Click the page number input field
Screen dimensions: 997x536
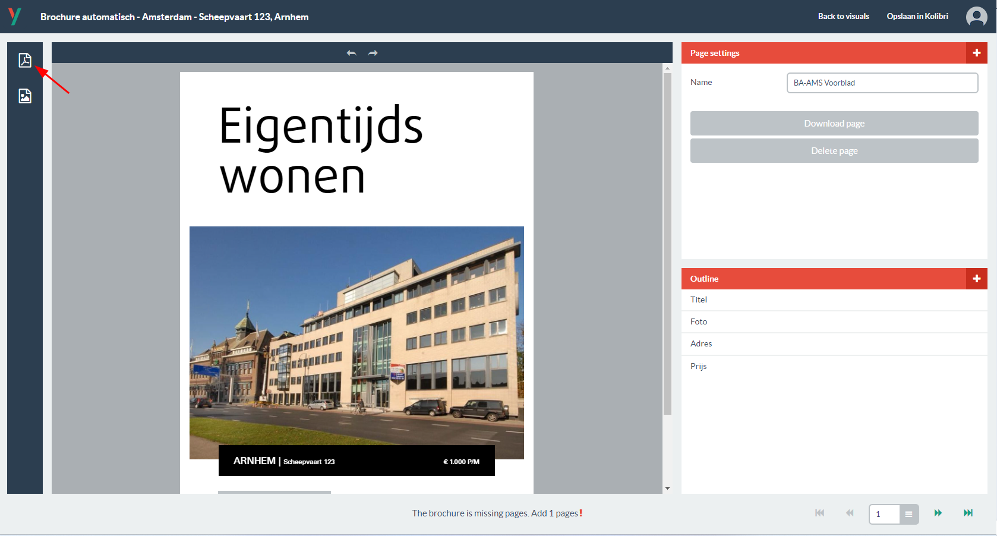884,514
